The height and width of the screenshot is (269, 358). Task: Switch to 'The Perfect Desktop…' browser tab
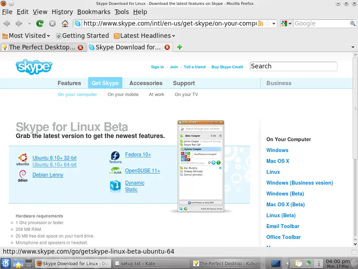pos(43,47)
